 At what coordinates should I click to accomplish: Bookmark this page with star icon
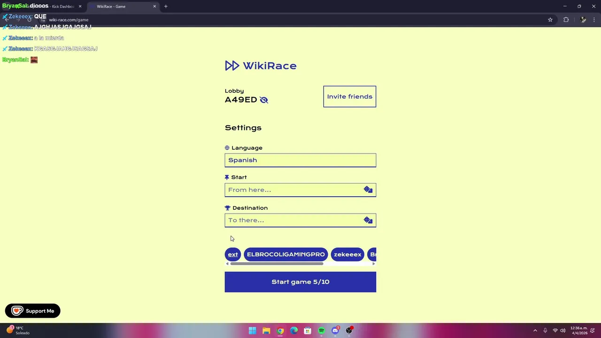coord(550,20)
